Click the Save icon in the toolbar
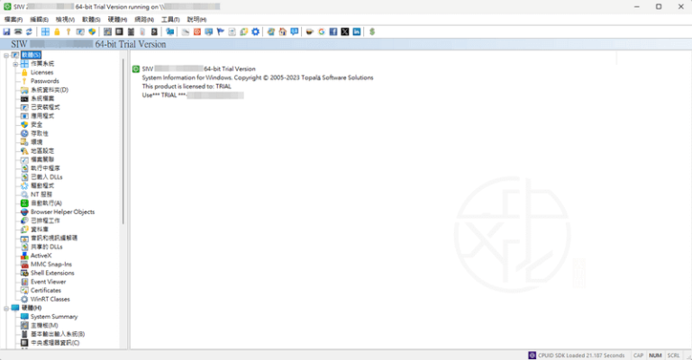The image size is (692, 360). 6,31
